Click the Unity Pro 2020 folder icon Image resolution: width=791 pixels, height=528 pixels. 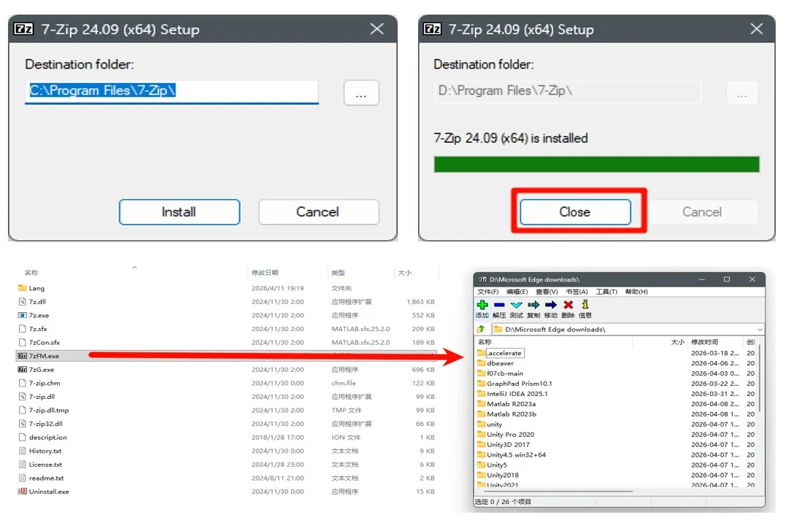(482, 434)
